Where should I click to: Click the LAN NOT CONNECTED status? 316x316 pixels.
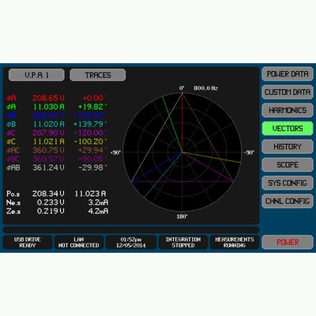(79, 243)
